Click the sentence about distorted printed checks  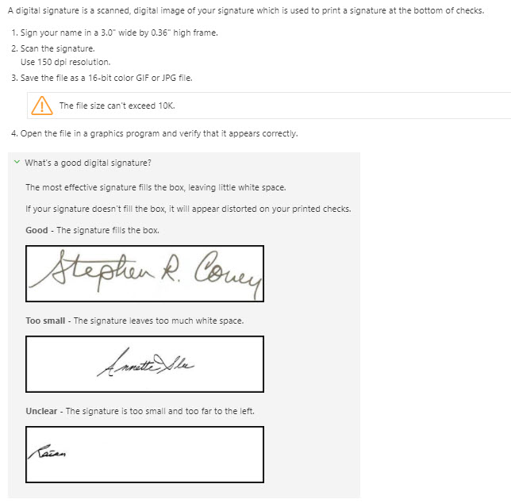coord(188,209)
